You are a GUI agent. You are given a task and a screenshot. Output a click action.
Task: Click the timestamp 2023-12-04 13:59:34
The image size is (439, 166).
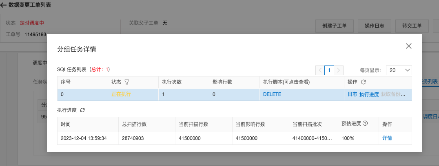coord(84,138)
